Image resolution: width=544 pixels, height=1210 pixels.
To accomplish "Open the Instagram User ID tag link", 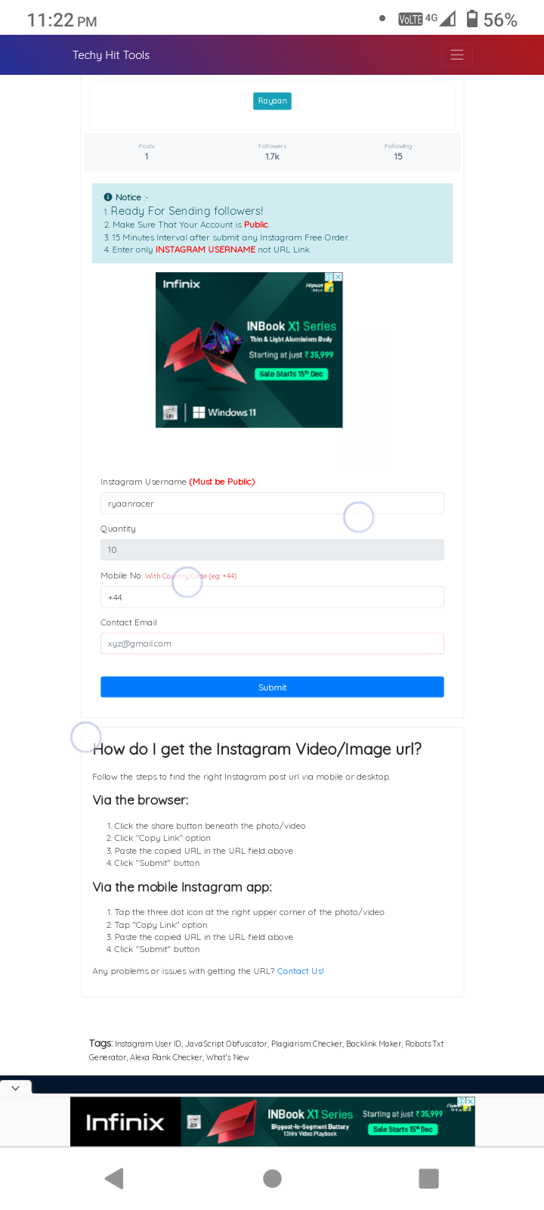I will tap(148, 1044).
